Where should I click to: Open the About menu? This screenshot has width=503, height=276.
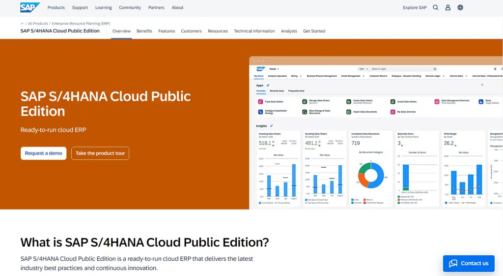(177, 7)
